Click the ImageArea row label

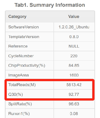pos(18,75)
